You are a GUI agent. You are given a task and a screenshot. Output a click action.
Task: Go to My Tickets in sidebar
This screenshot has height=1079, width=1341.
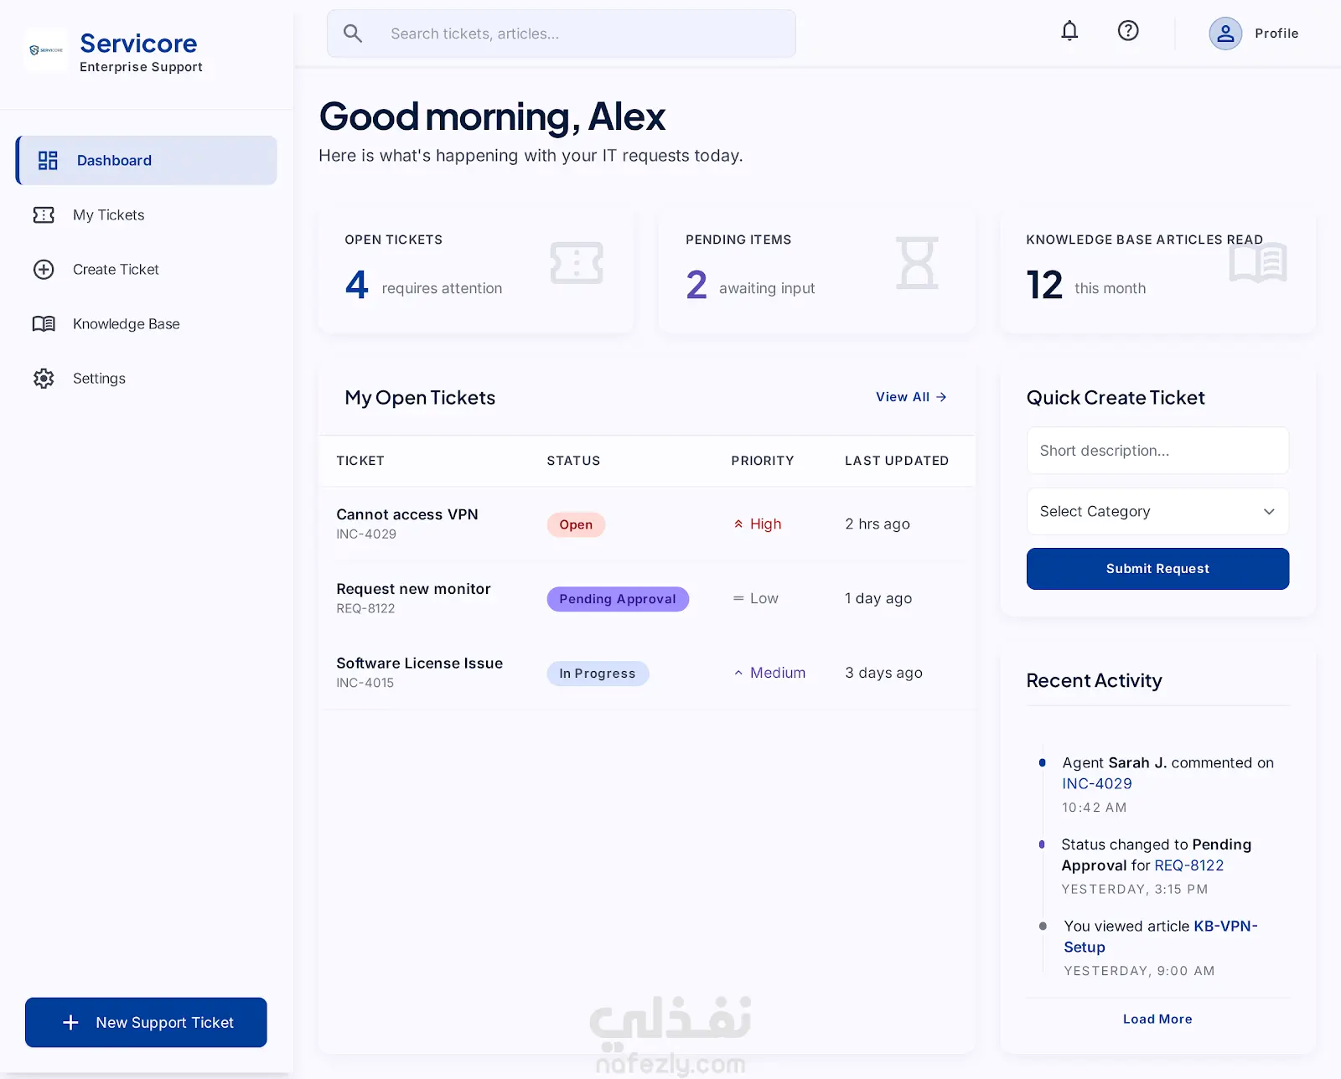pyautogui.click(x=147, y=215)
